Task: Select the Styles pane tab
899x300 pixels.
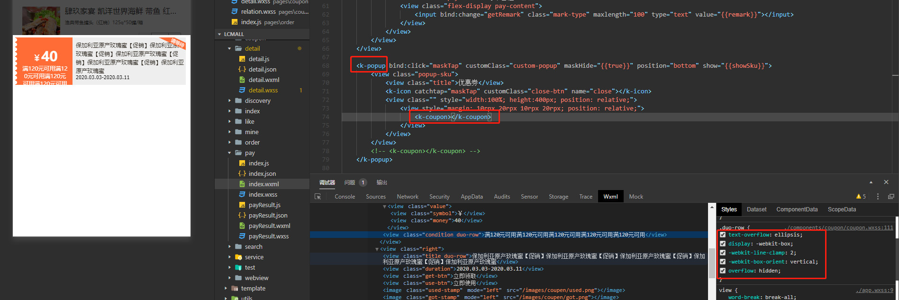Action: click(729, 209)
